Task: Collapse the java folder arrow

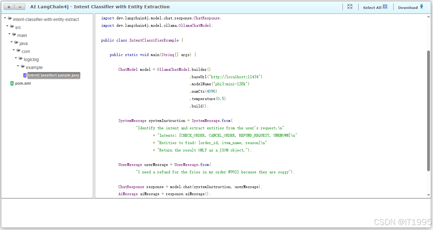Action: tap(12, 42)
